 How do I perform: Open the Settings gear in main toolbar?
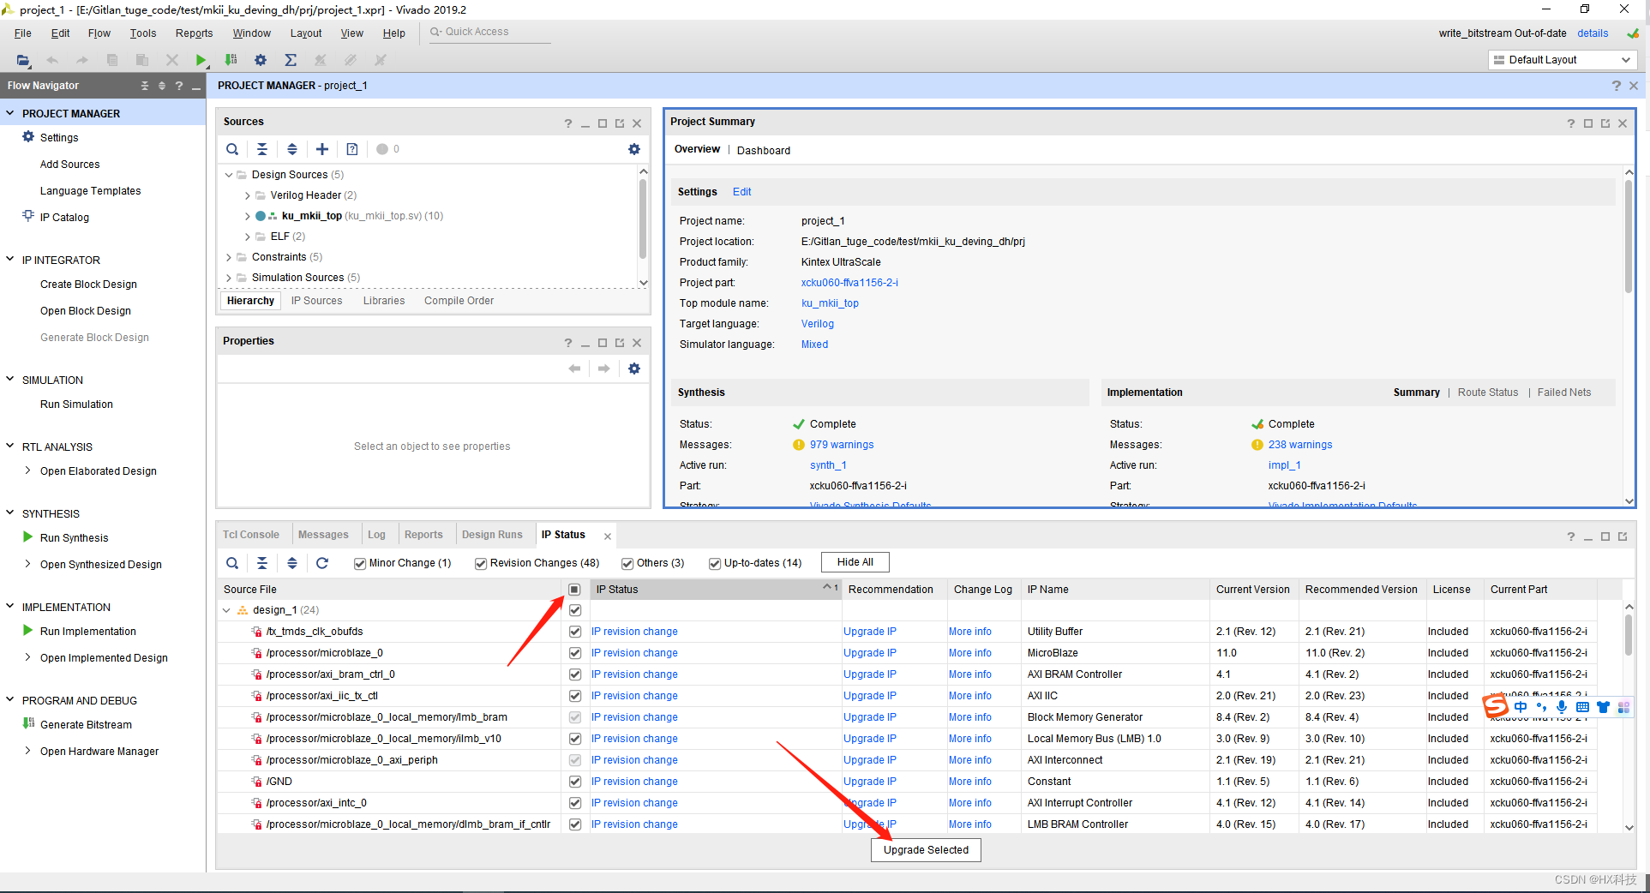pos(261,60)
